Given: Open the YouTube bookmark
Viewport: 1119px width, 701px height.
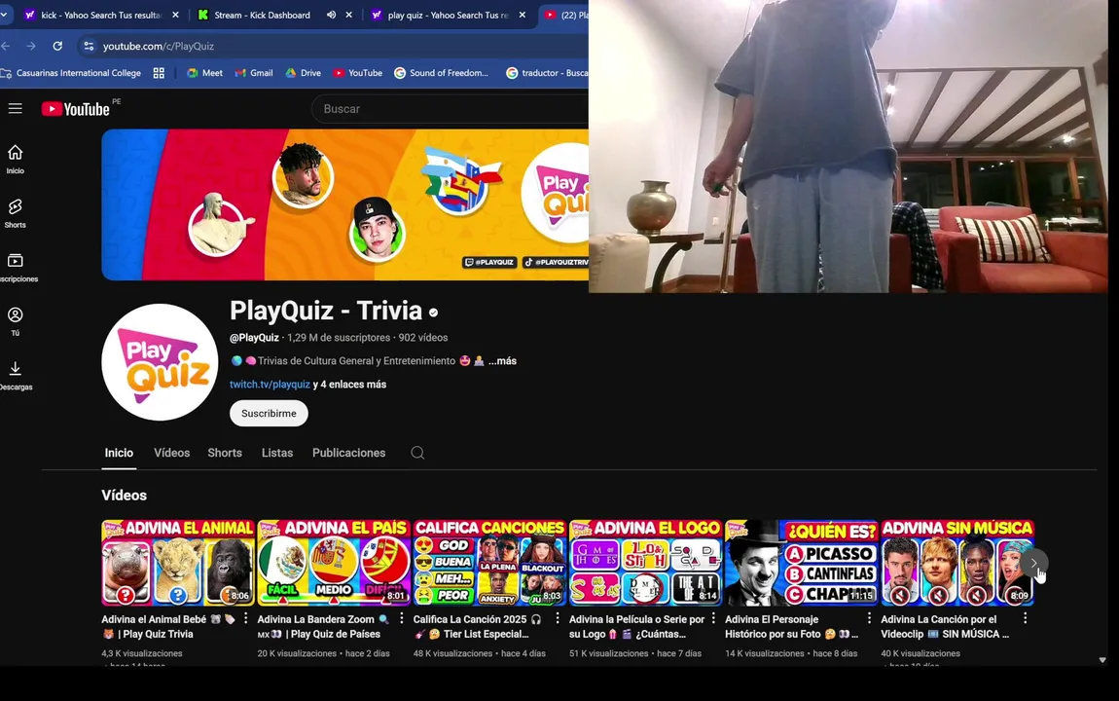Looking at the screenshot, I should [x=357, y=73].
